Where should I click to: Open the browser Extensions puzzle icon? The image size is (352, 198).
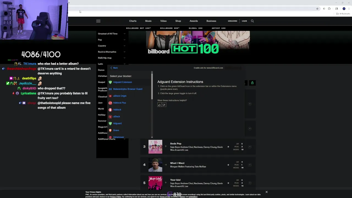329,9
